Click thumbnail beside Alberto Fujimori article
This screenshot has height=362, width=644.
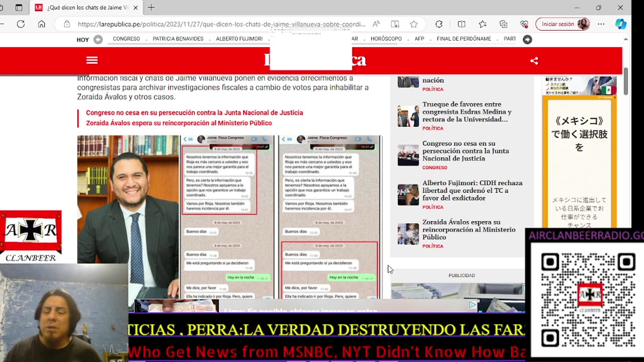point(408,195)
